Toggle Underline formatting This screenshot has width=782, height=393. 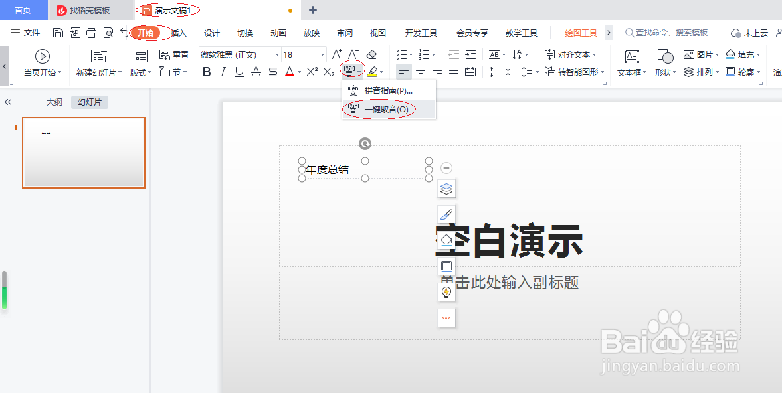(x=240, y=72)
